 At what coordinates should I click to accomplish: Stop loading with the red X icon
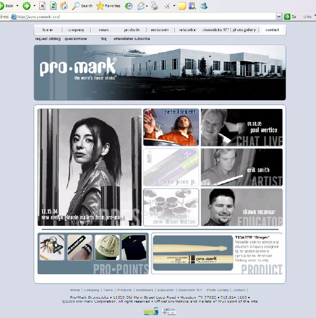tap(43, 6)
